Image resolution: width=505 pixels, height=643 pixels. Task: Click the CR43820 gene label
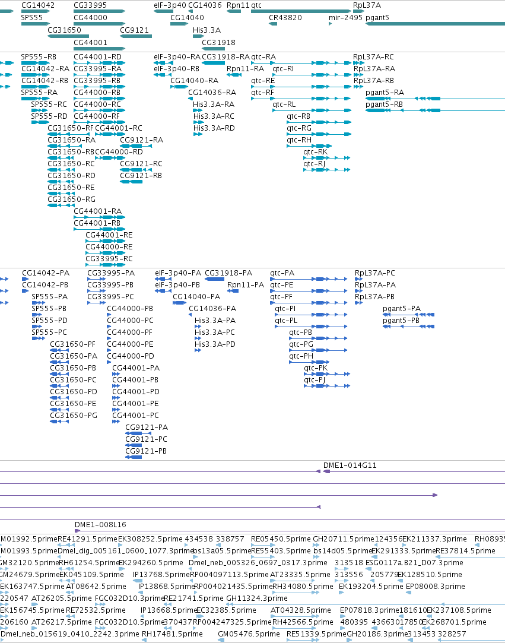pyautogui.click(x=285, y=18)
